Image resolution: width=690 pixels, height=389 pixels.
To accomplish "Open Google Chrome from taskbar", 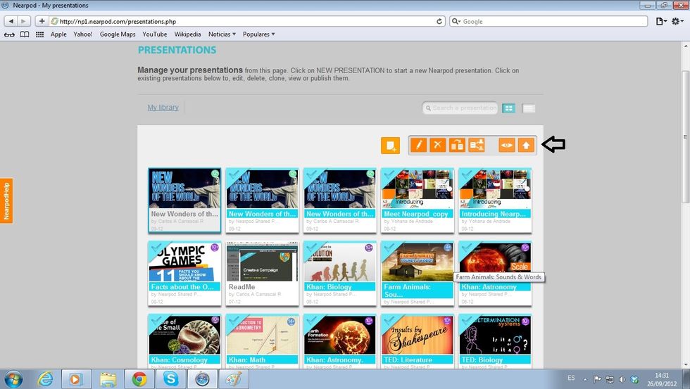I will (139, 378).
